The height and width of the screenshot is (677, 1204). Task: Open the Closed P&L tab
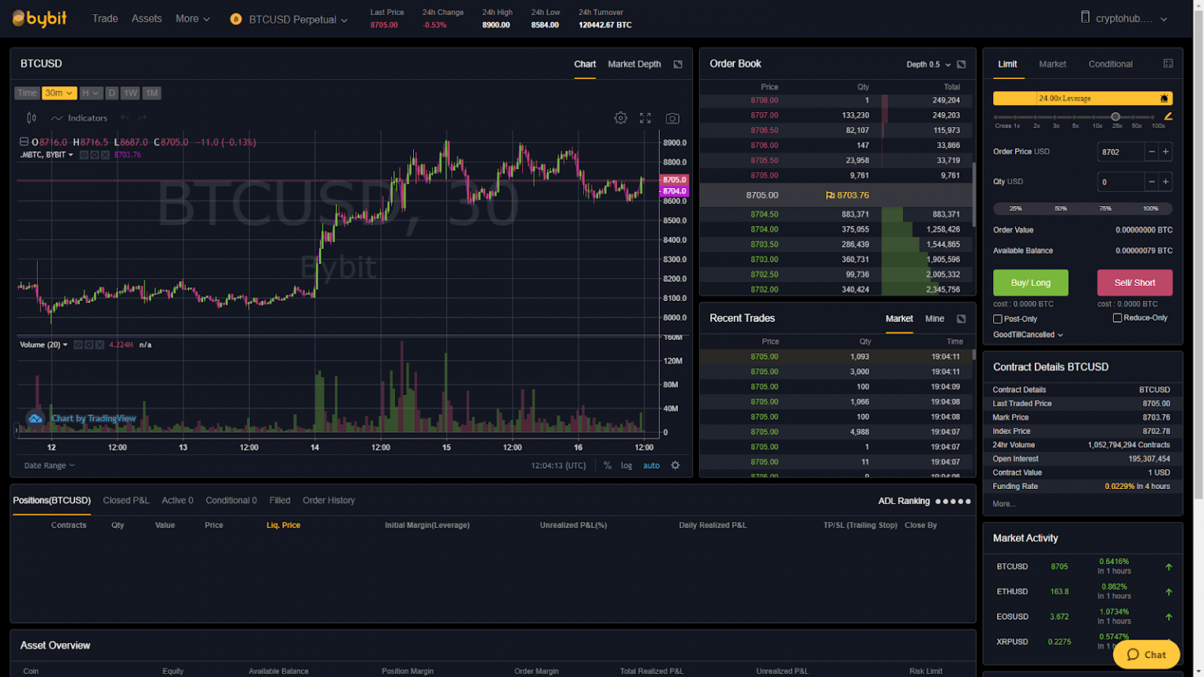(126, 501)
